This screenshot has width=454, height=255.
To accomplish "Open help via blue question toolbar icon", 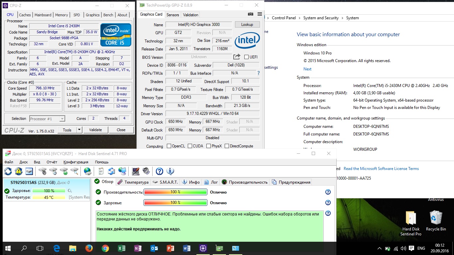I will pos(160,171).
